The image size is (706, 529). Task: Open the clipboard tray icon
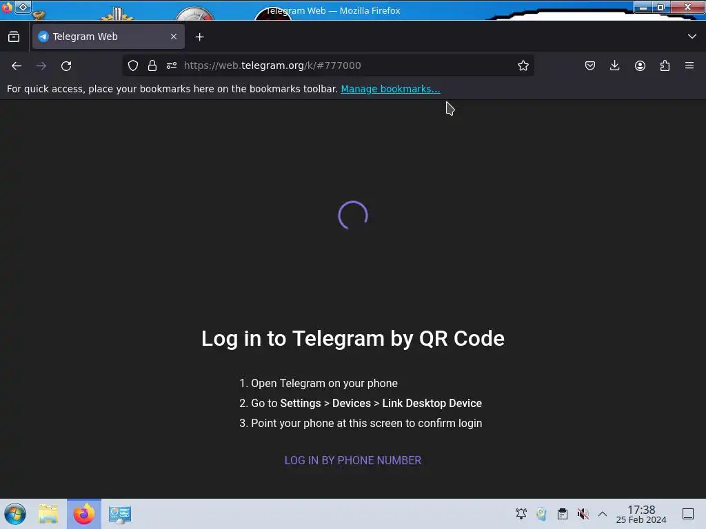click(563, 514)
